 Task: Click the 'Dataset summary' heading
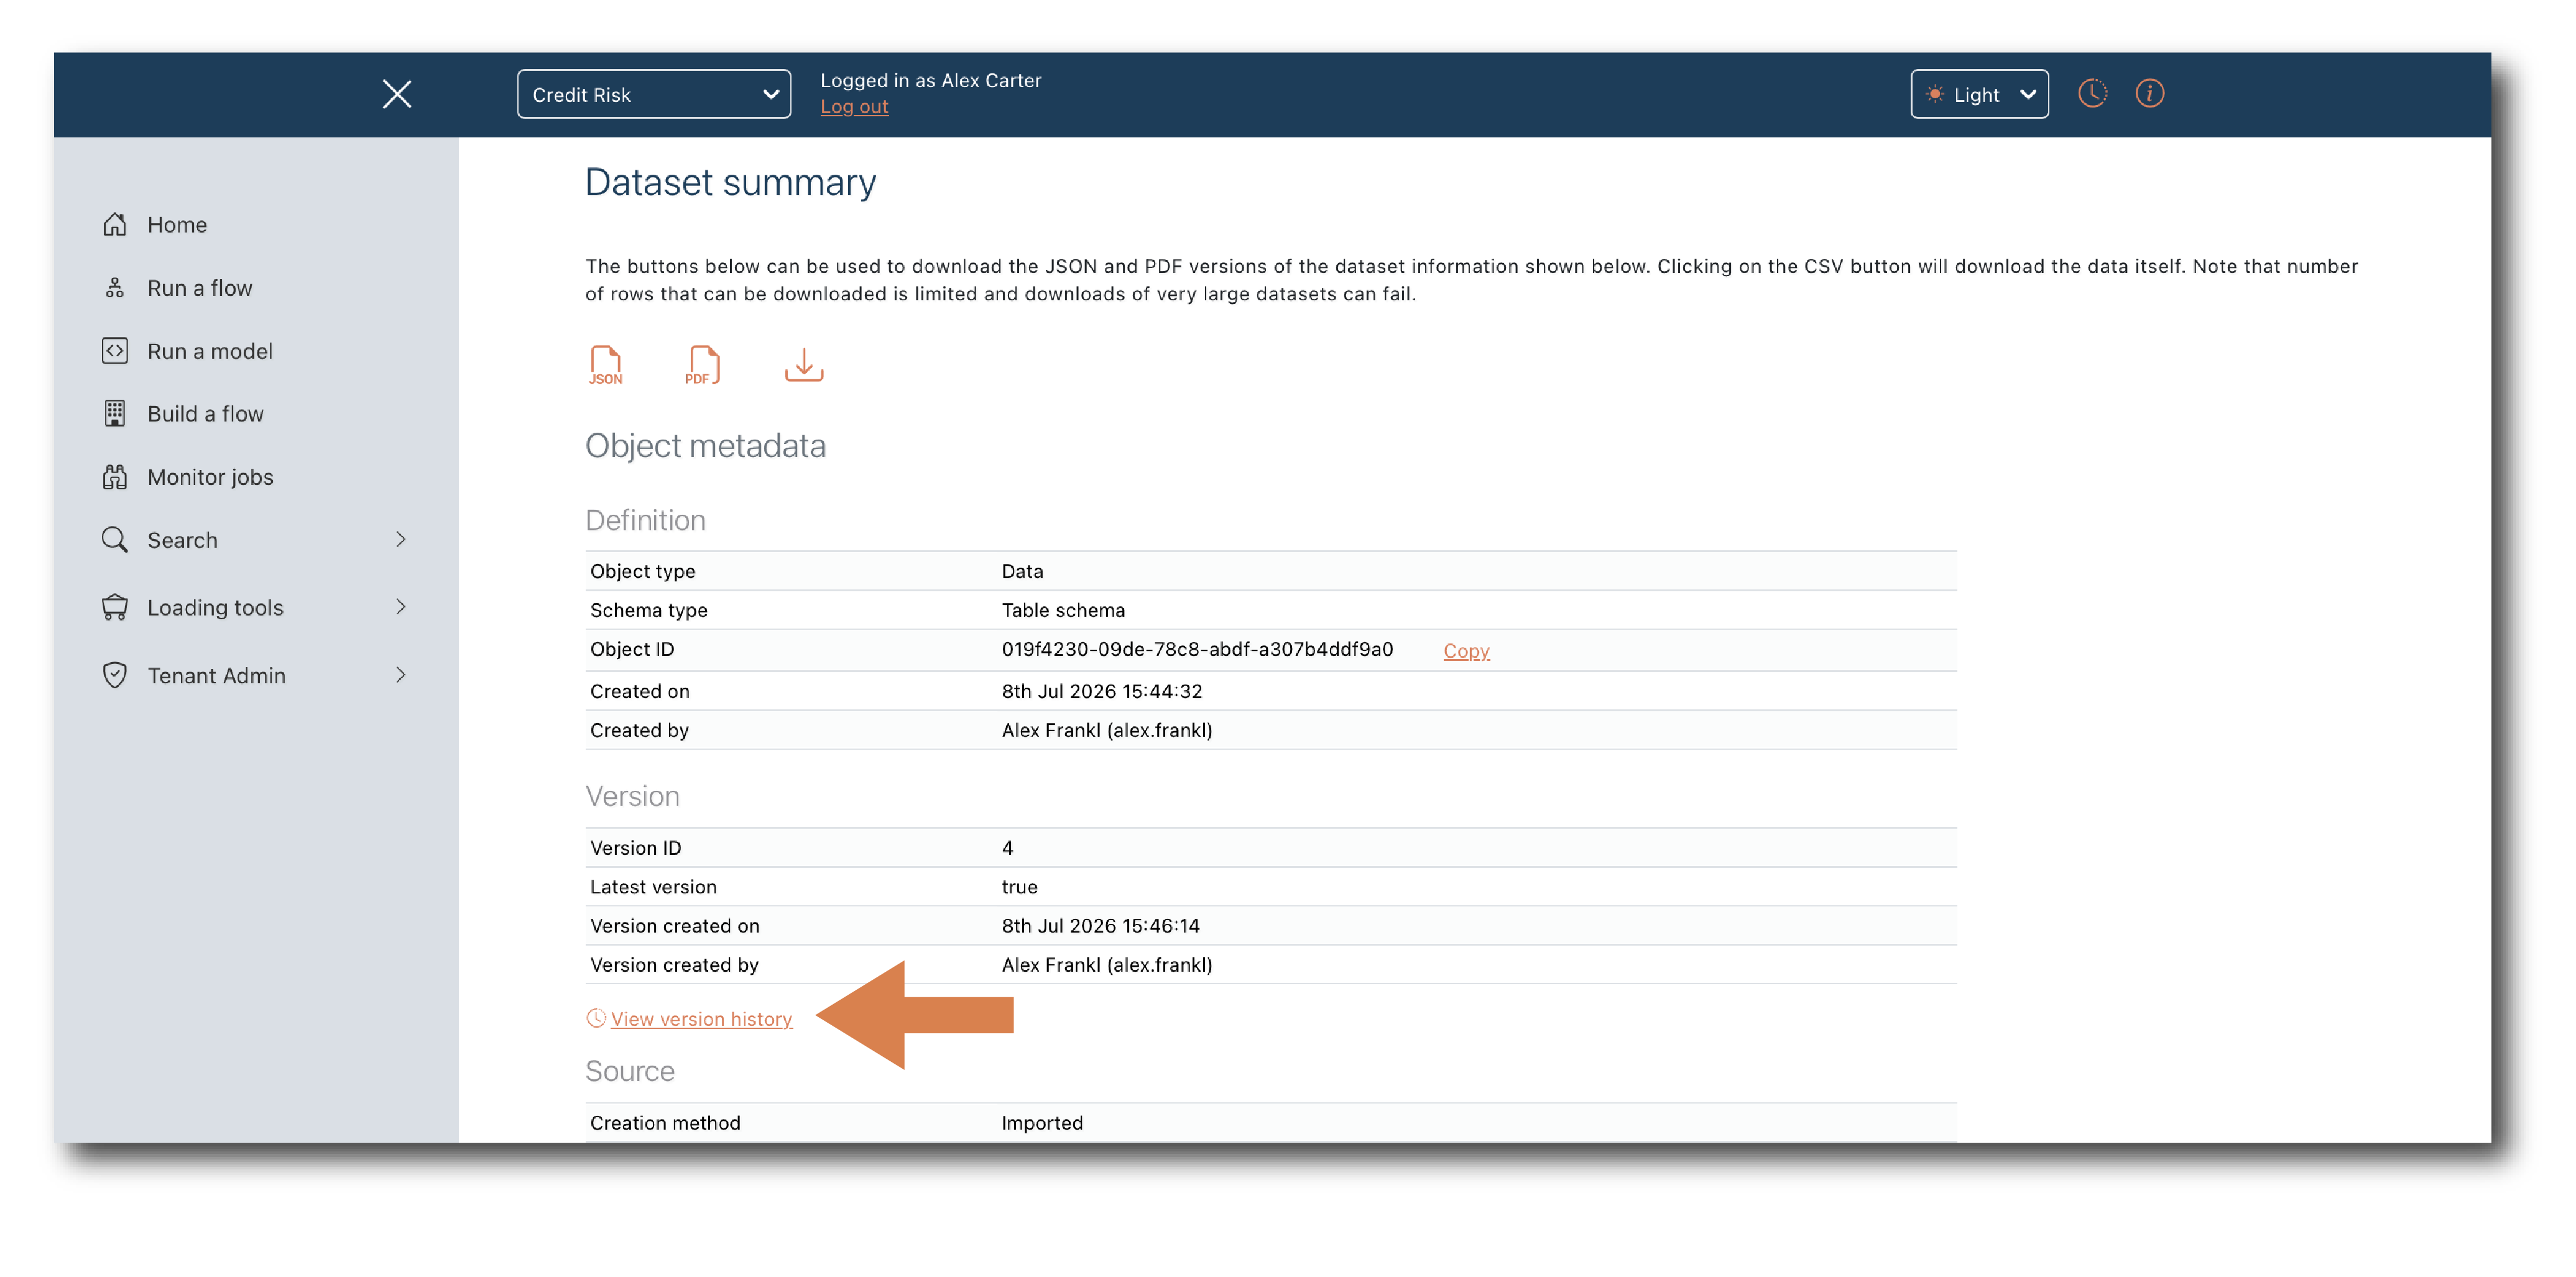(x=730, y=182)
